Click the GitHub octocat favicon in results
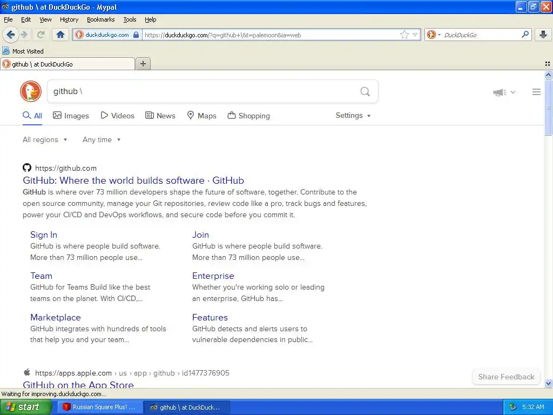553x415 pixels. [27, 168]
